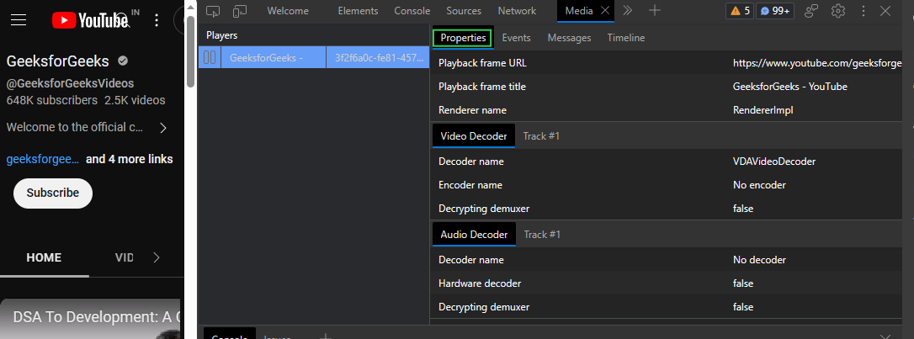Click the VDAVideoDecoder value

[x=774, y=162]
